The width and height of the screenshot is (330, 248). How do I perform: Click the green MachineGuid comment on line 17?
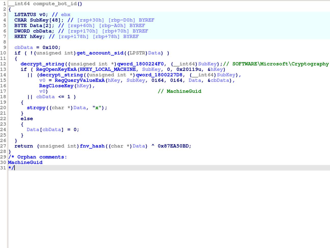click(x=184, y=91)
